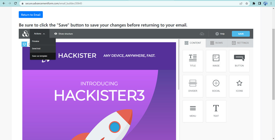Screen dimensions: 275x140
Task: Choose Preview from Actions menu
Action: click(43, 41)
